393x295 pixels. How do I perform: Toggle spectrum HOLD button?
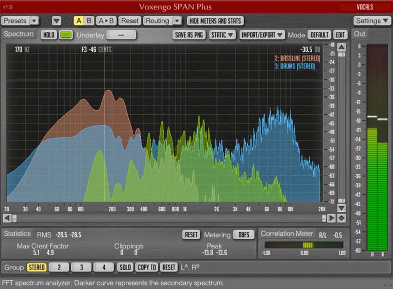point(49,35)
